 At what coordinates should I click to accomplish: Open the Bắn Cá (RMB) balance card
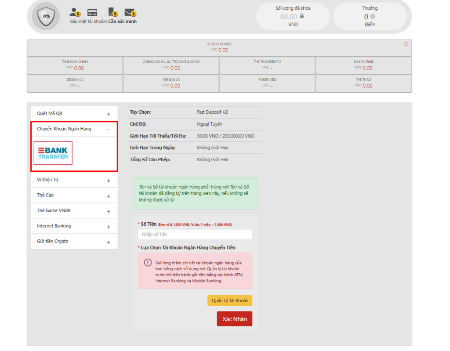[363, 65]
